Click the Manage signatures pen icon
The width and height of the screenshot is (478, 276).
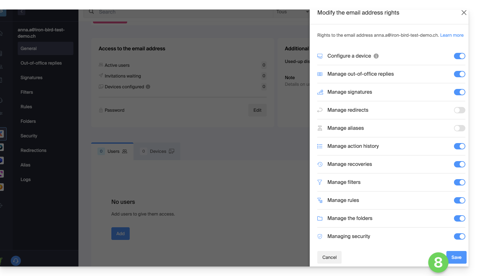pyautogui.click(x=320, y=92)
